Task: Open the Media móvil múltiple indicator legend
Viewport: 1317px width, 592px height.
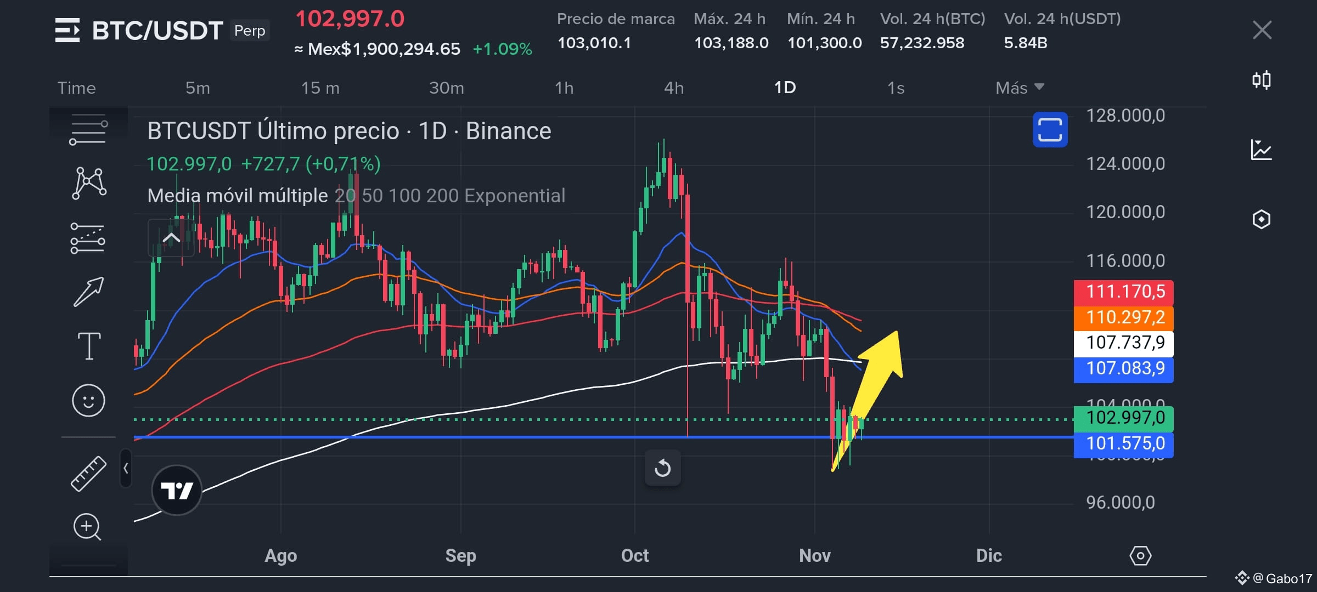Action: coord(356,196)
